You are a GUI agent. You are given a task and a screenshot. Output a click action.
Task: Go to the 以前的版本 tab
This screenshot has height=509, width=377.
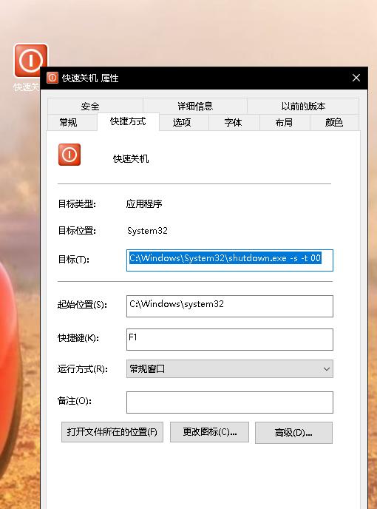(x=303, y=106)
